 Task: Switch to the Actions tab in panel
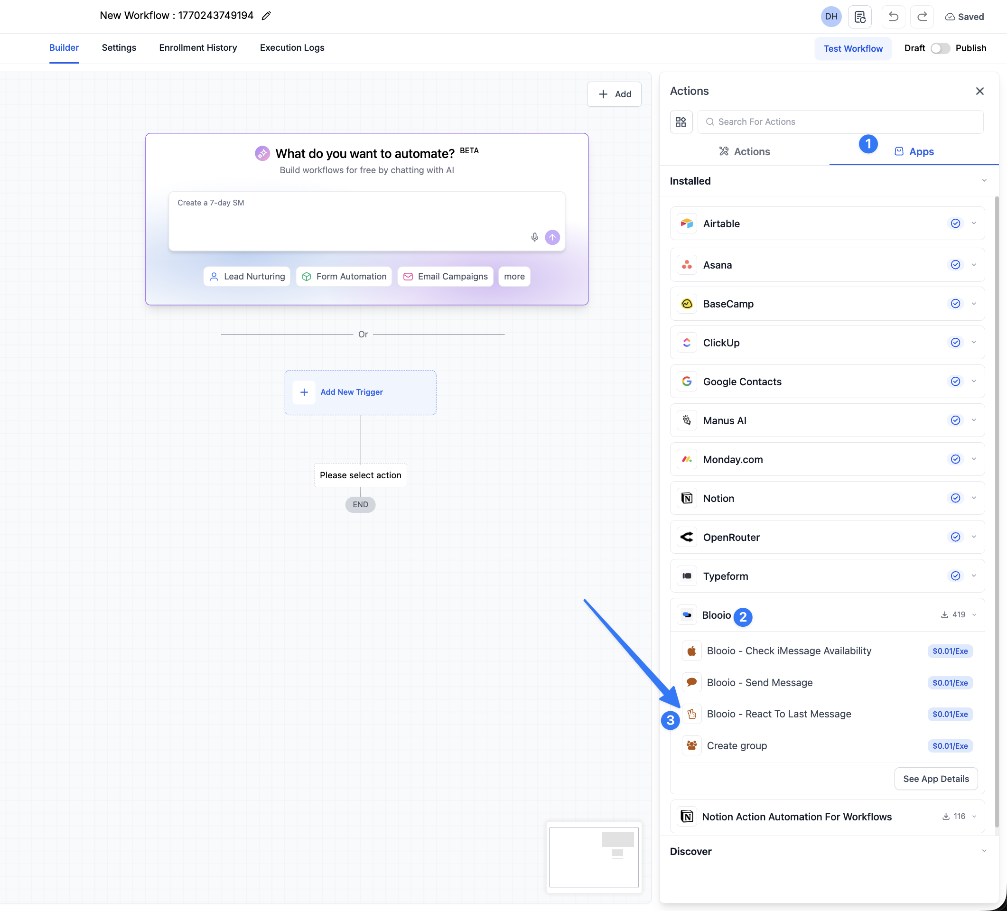[x=744, y=152]
